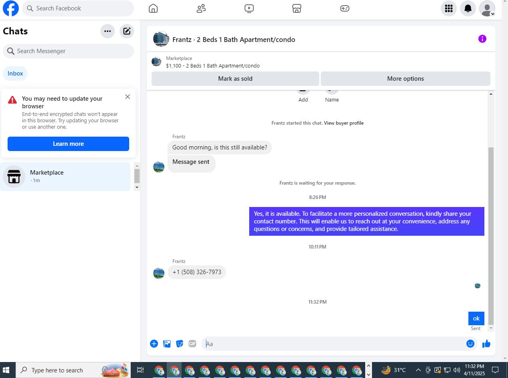
Task: Click the taskbar Type here to search box
Action: pyautogui.click(x=74, y=370)
